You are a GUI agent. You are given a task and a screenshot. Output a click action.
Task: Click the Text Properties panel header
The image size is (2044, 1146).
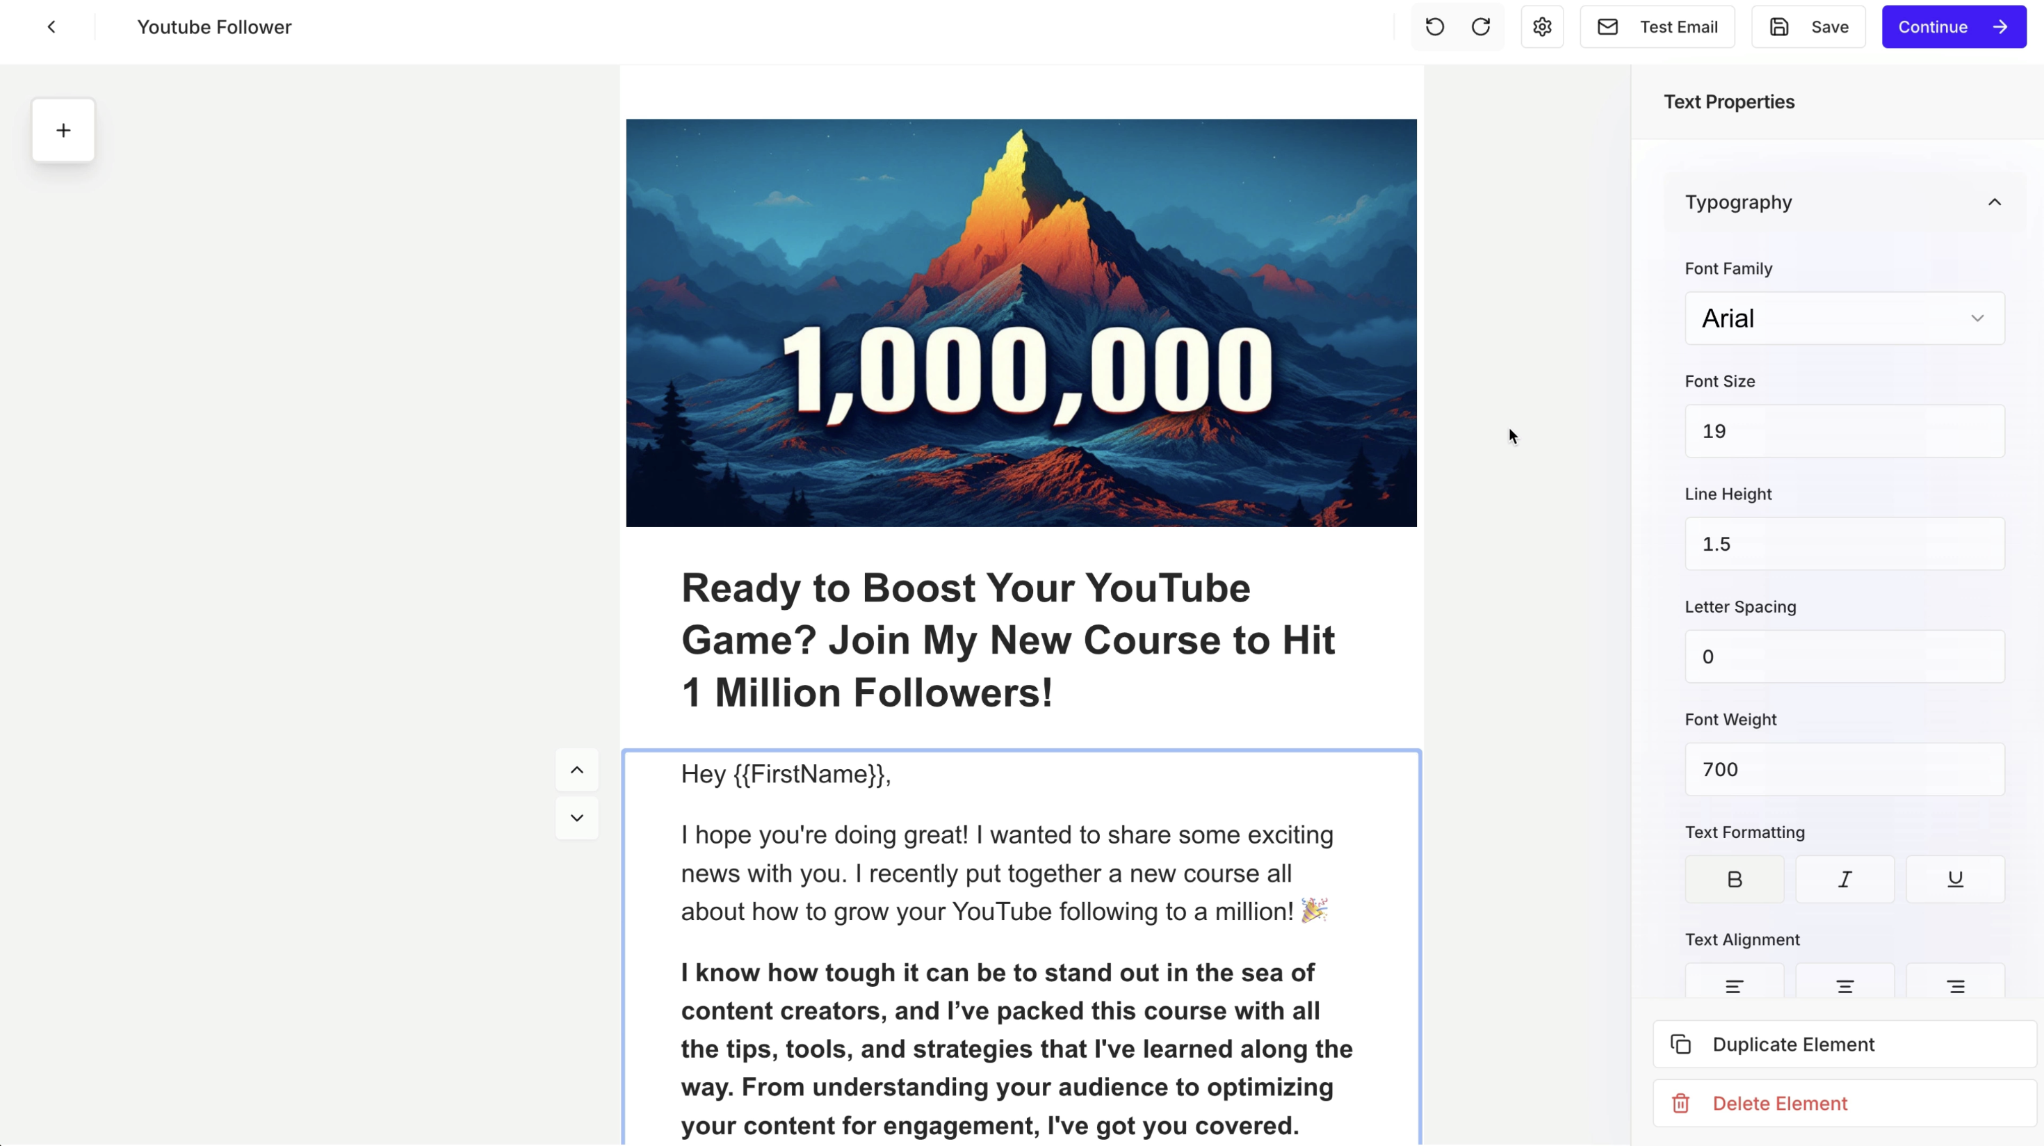click(1729, 102)
